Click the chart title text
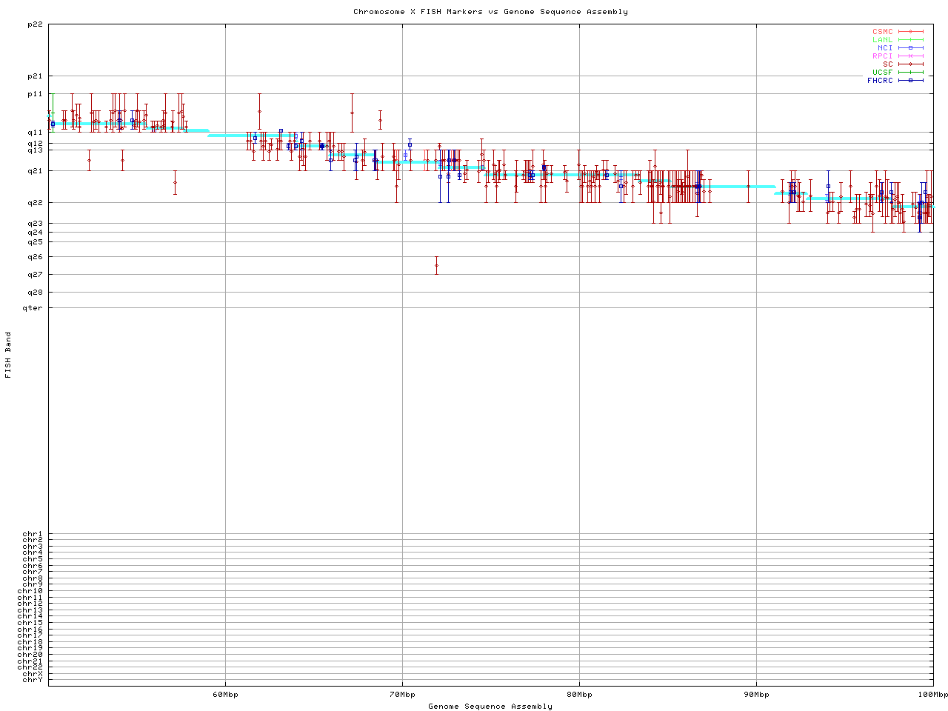 (490, 12)
